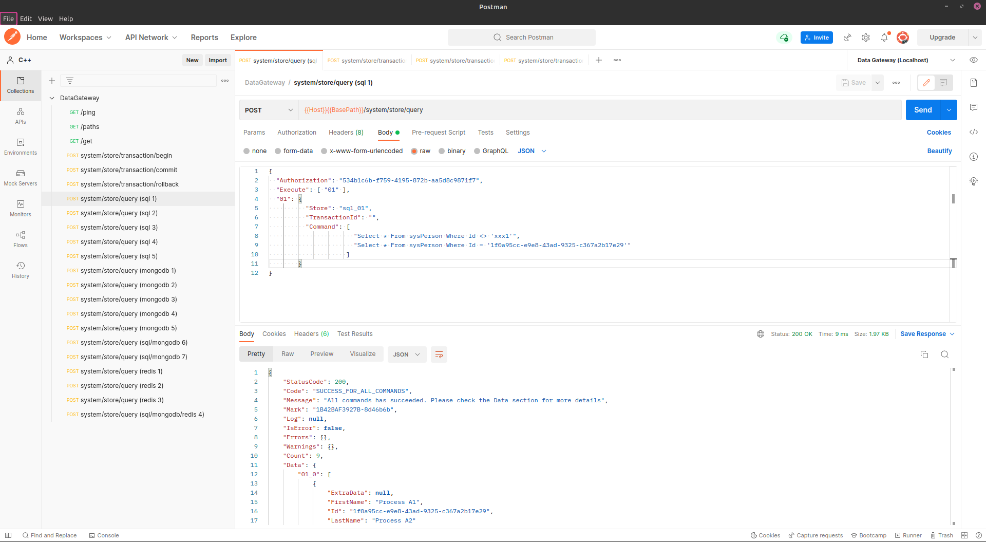Open the JSON raw format dropdown

tap(532, 151)
